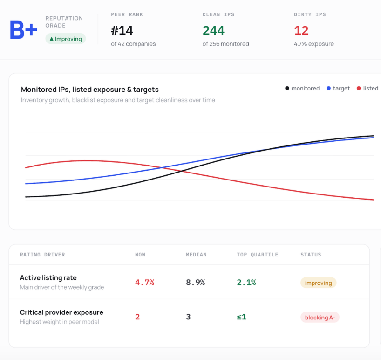Click the '4.7% exposure' text
Image resolution: width=381 pixels, height=360 pixels.
click(x=314, y=44)
